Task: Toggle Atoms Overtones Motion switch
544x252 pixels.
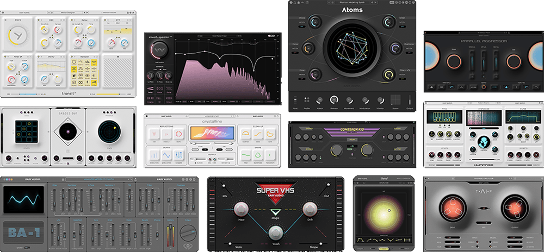Action: click(409, 53)
